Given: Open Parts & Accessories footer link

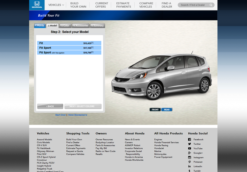Looking at the screenshot, I should pos(105,145).
